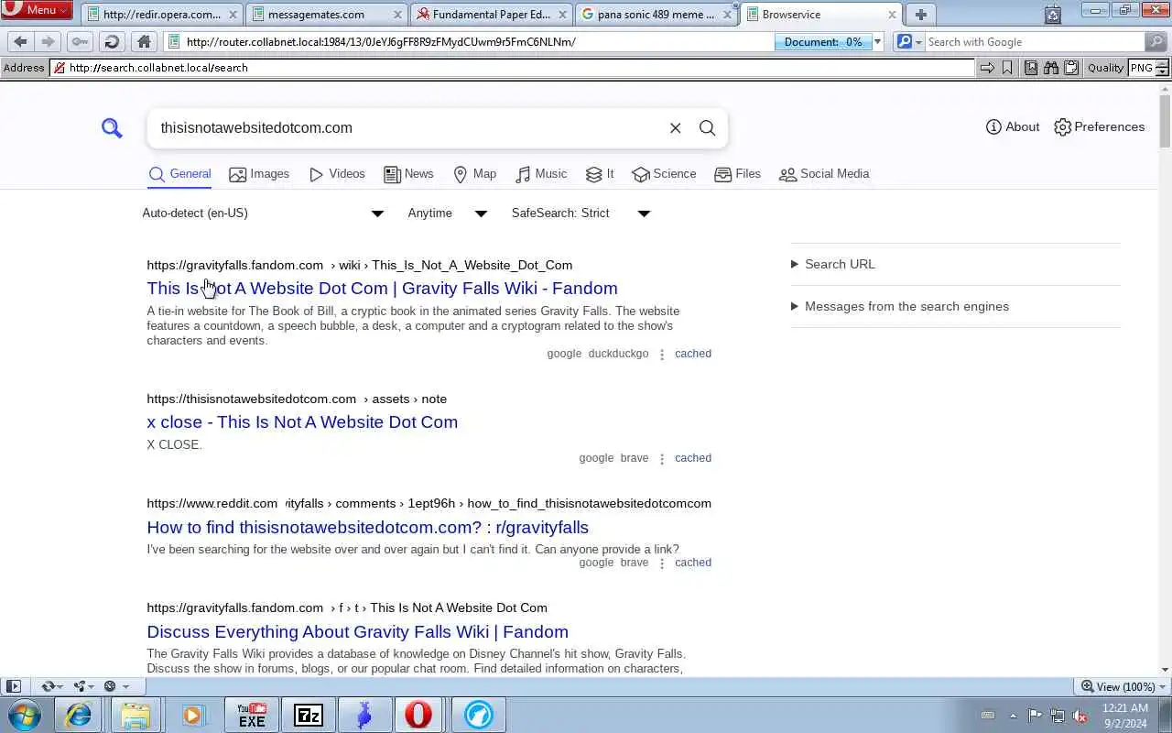Reload the page with the refresh icon

pyautogui.click(x=112, y=41)
